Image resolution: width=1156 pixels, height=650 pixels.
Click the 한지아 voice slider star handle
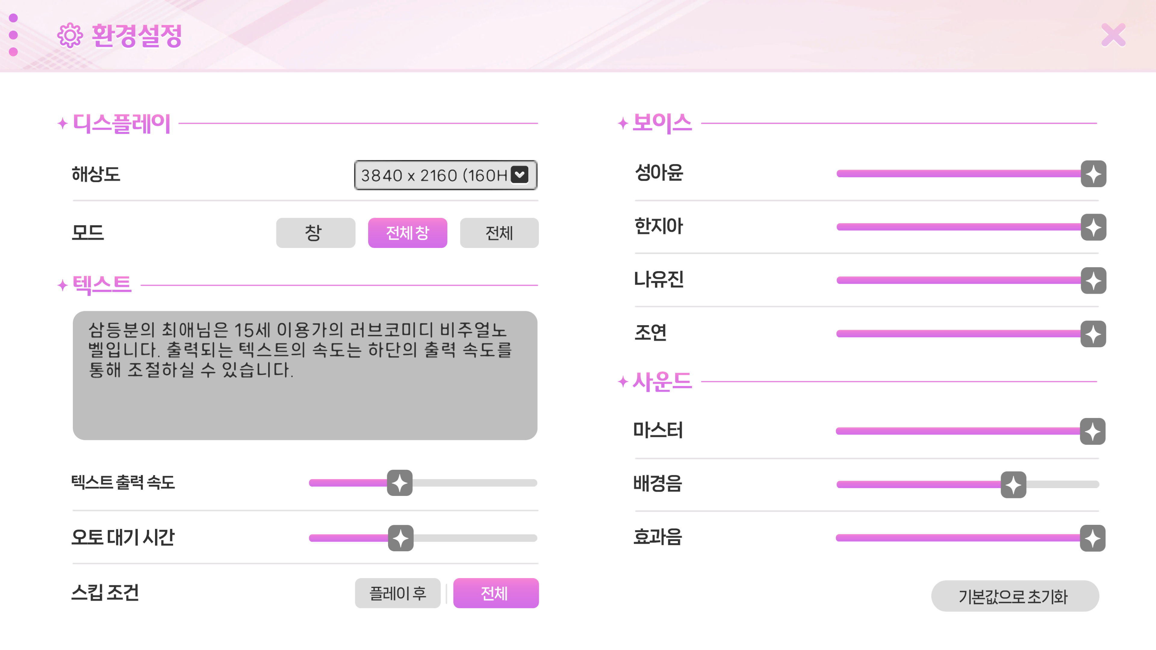click(x=1093, y=227)
